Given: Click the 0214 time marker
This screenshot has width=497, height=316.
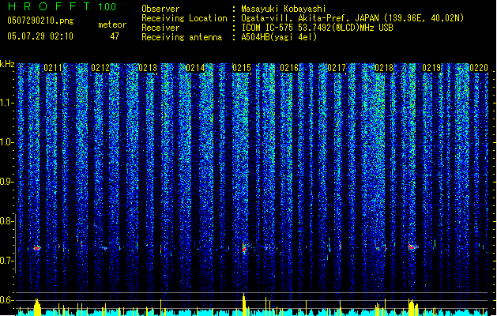Looking at the screenshot, I should pos(195,68).
